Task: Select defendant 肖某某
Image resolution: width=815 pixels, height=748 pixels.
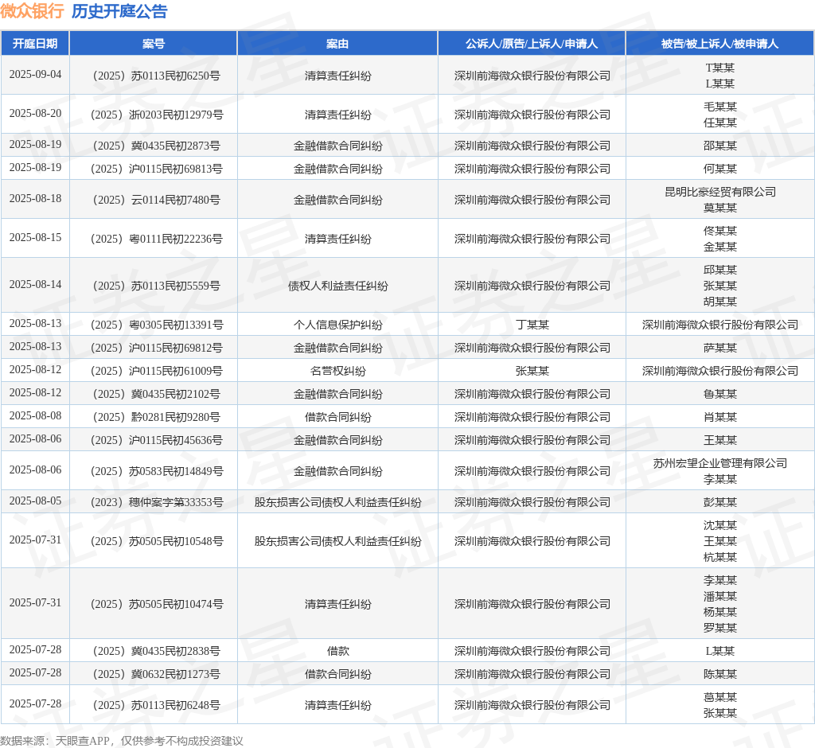Action: pyautogui.click(x=719, y=418)
